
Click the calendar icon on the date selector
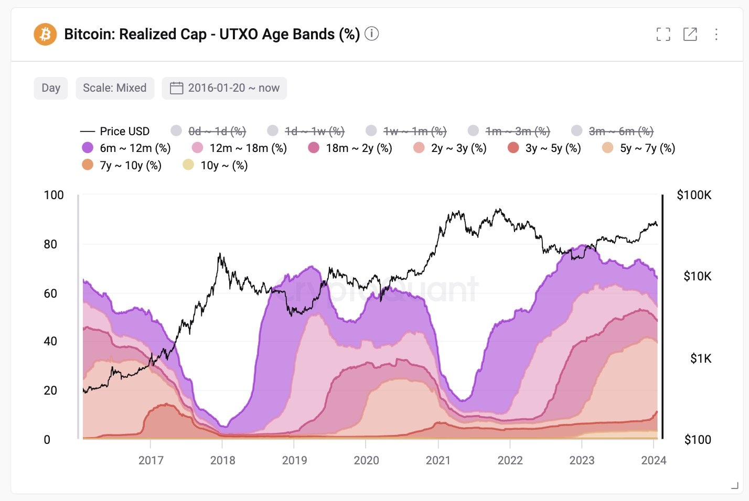point(176,88)
